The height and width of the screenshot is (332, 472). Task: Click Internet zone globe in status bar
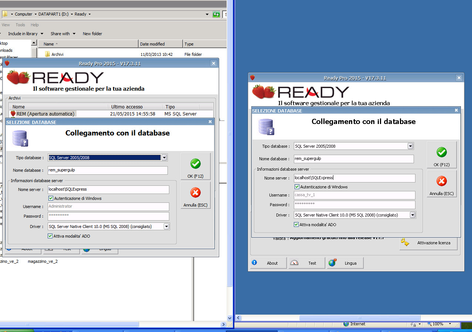tap(346, 324)
